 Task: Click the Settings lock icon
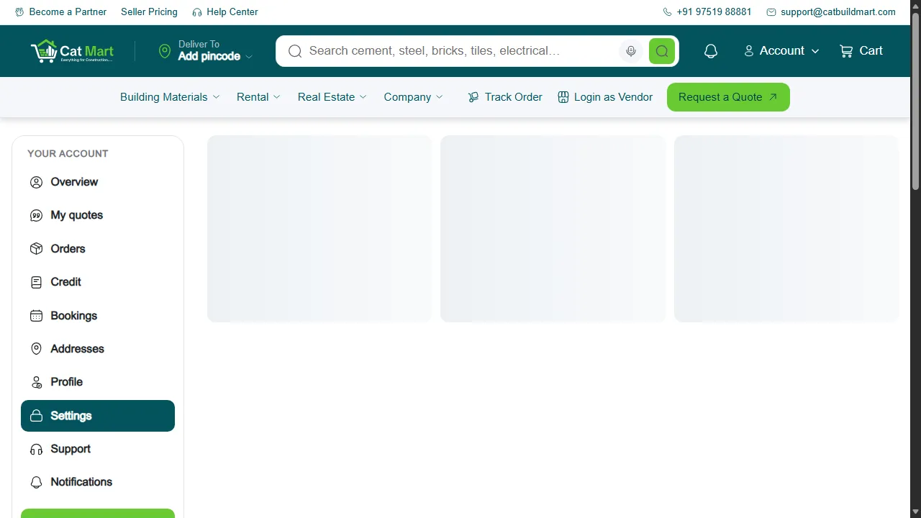[x=37, y=416]
